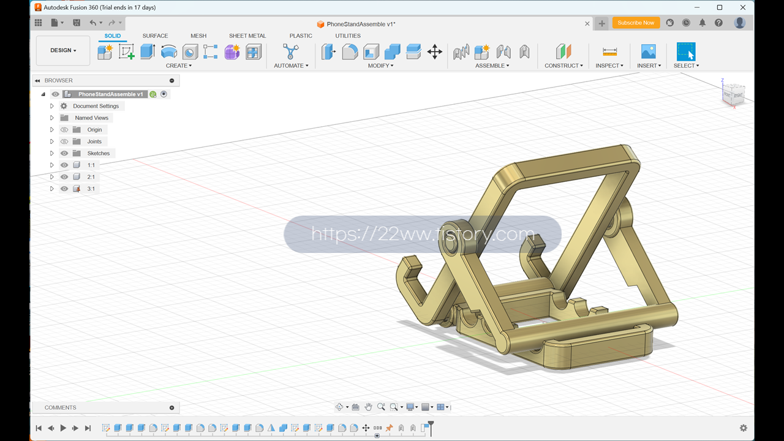Image resolution: width=784 pixels, height=441 pixels.
Task: Toggle visibility of the Origin folder
Action: tap(64, 130)
